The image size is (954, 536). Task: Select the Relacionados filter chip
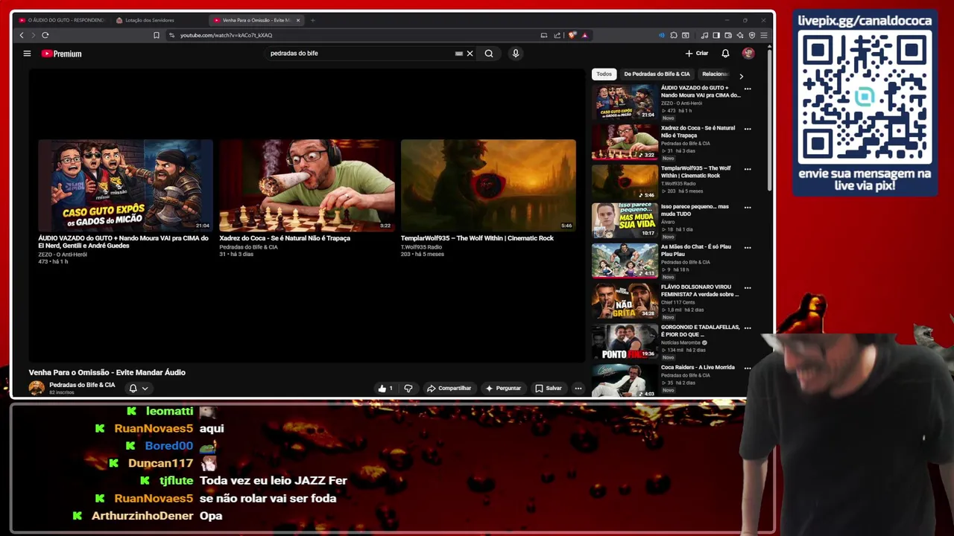tap(715, 74)
